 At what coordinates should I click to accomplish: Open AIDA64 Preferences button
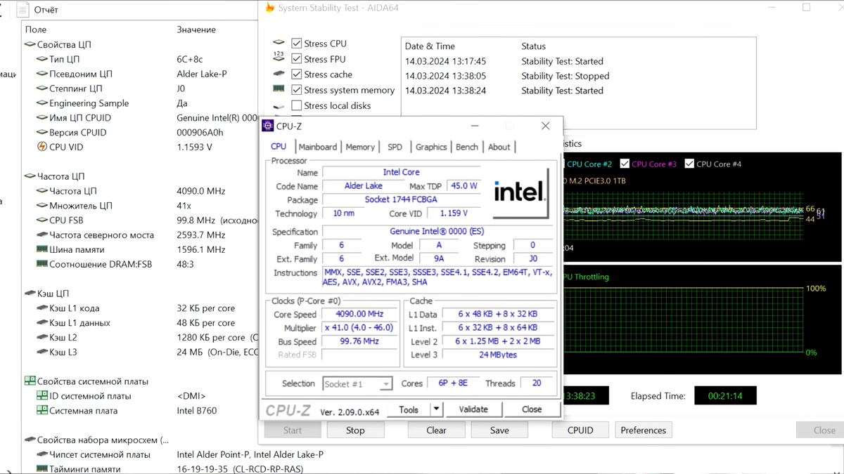click(x=644, y=430)
